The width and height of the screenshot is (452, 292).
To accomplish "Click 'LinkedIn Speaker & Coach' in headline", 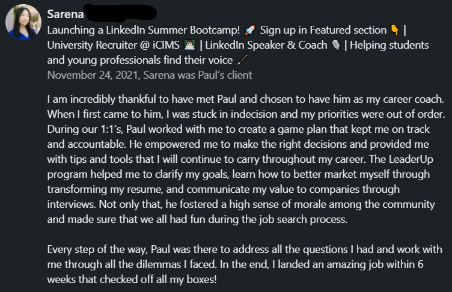I will pos(266,45).
